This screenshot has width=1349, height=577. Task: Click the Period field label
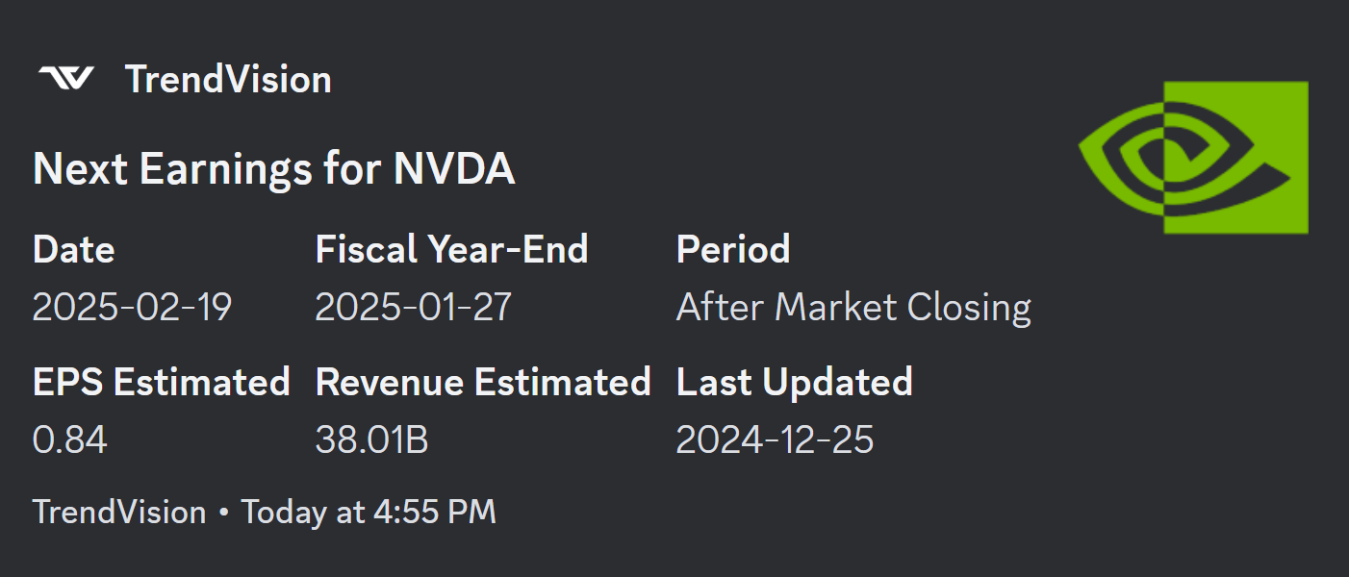[x=733, y=249]
